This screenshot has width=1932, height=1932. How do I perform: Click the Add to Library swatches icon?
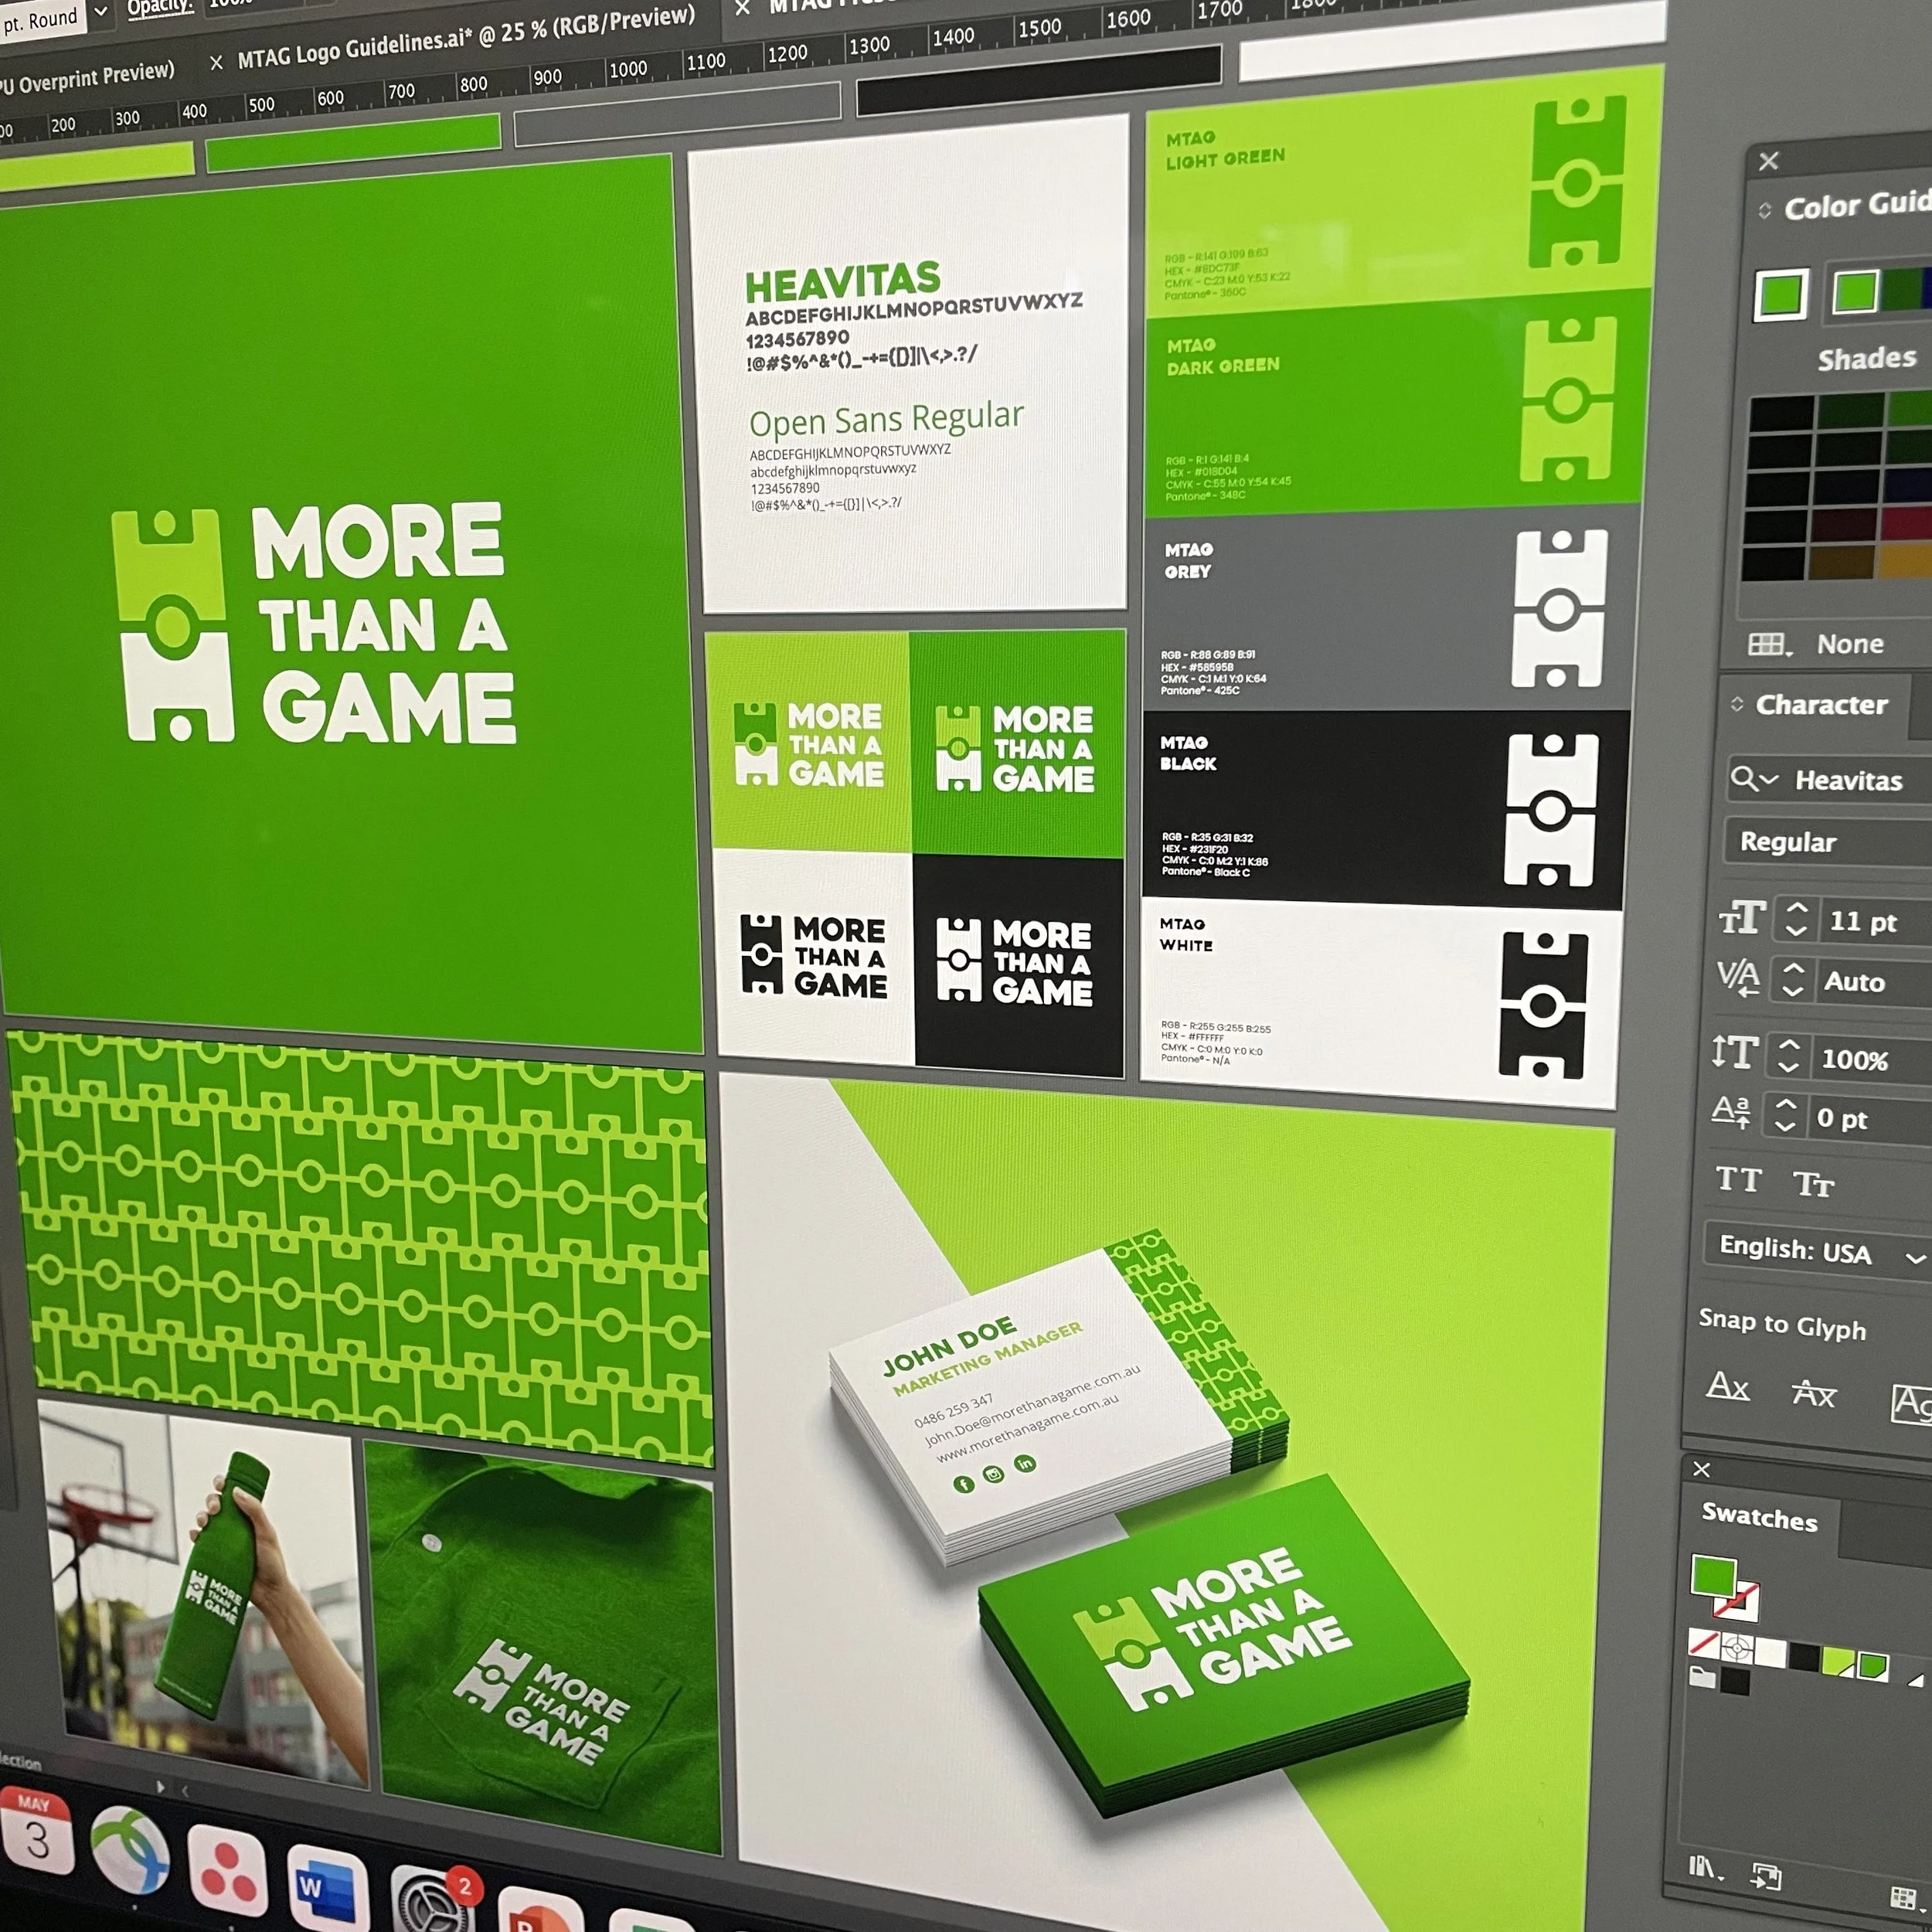[1766, 1876]
